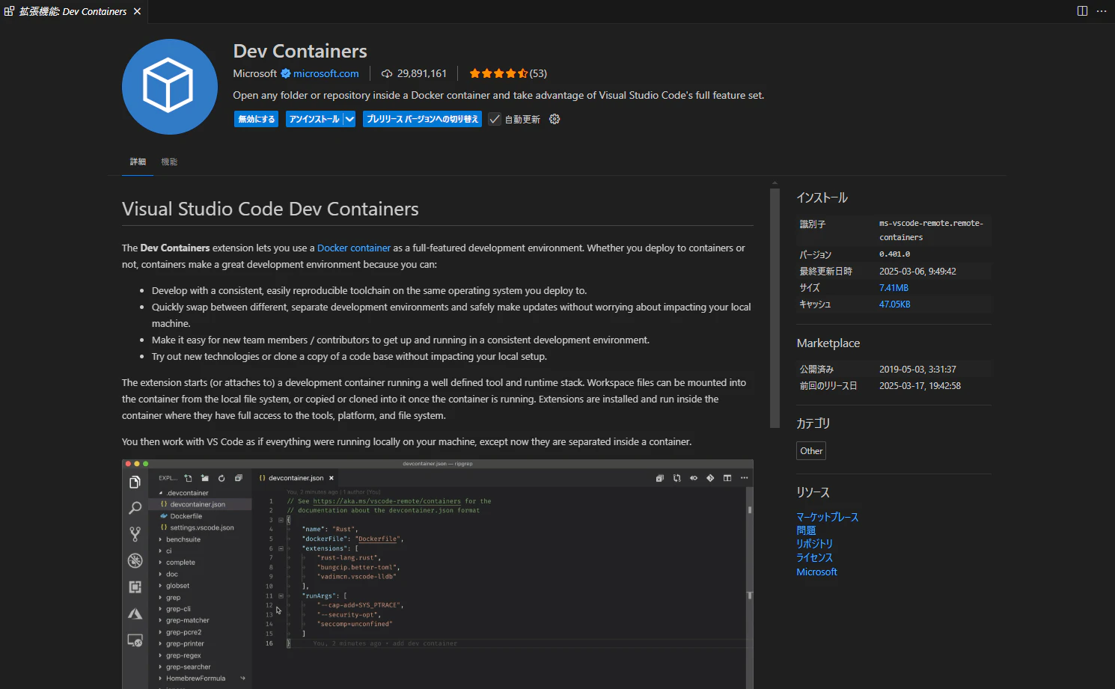Click the 7.41MB size link
1115x689 pixels.
[893, 288]
